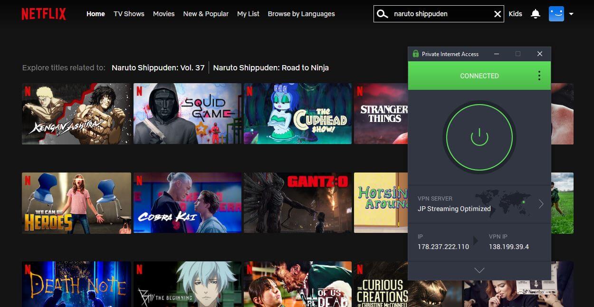The width and height of the screenshot is (594, 307).
Task: Click the green field thumbnail beside PIA window
Action: click(x=562, y=203)
